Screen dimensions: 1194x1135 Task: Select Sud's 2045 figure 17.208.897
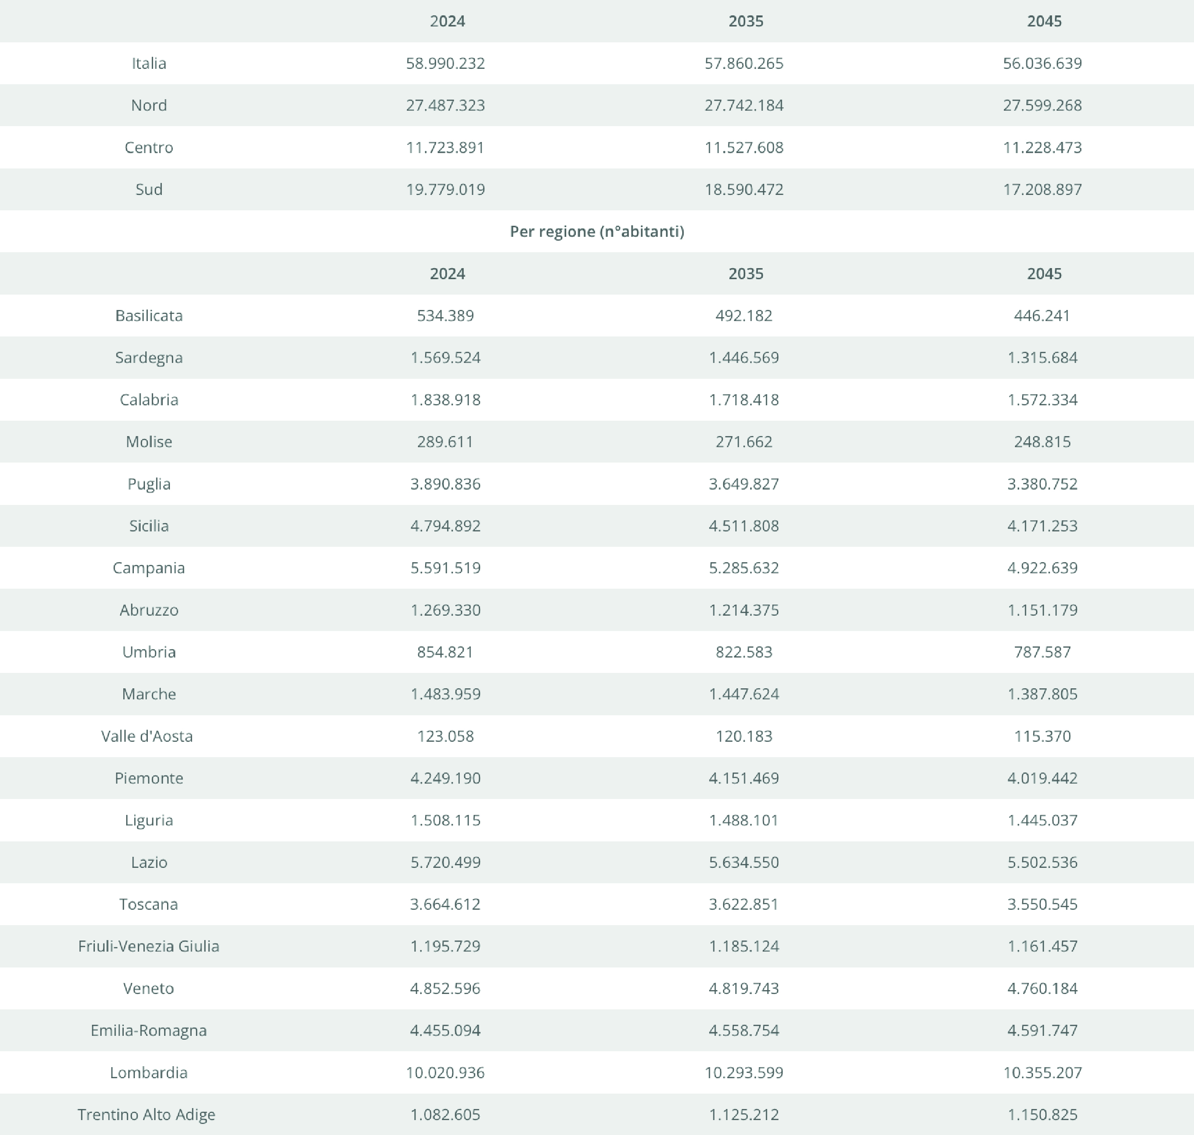[x=1042, y=189]
